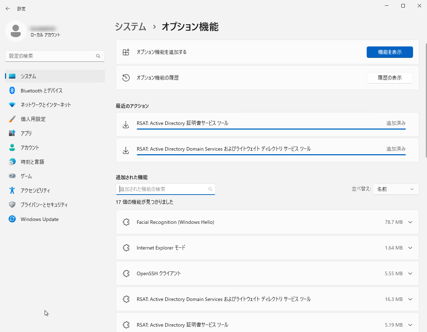Go to 個人用設定 section
Viewport: 427px width, 332px height.
55,119
